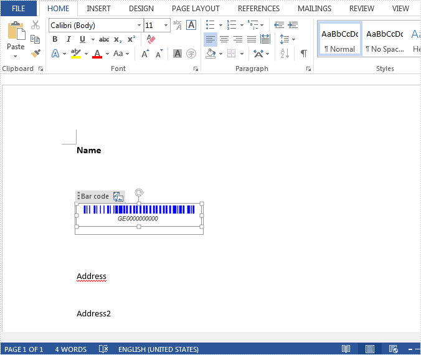Open highlight color dropdown arrow
This screenshot has width=421, height=355.
click(86, 54)
